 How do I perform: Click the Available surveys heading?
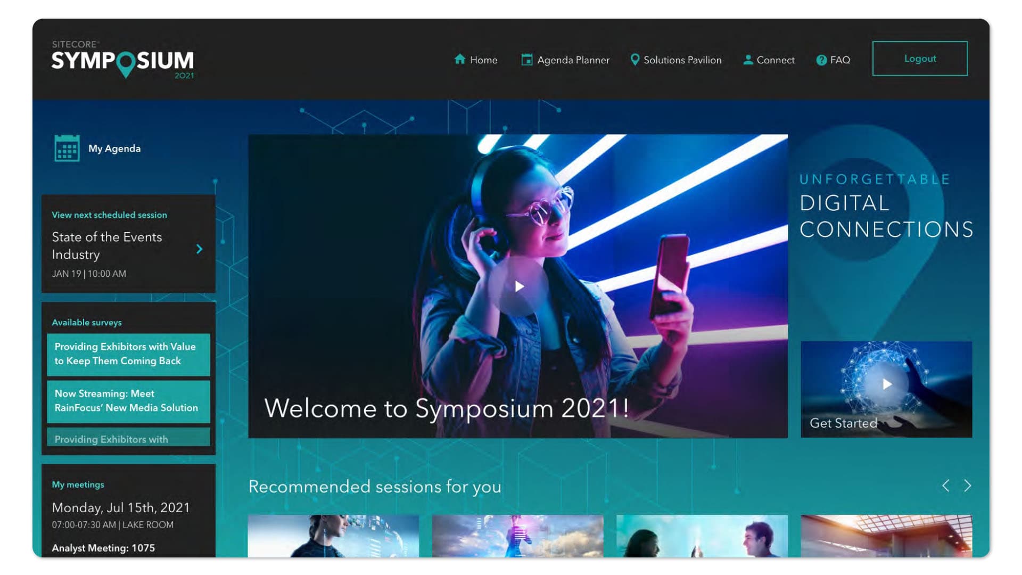tap(87, 322)
